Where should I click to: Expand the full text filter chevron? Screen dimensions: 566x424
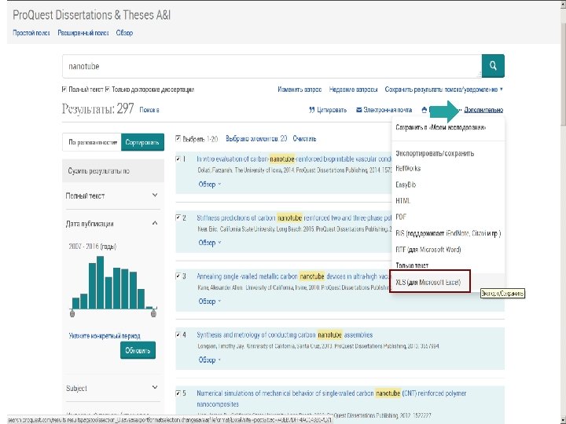pyautogui.click(x=155, y=195)
